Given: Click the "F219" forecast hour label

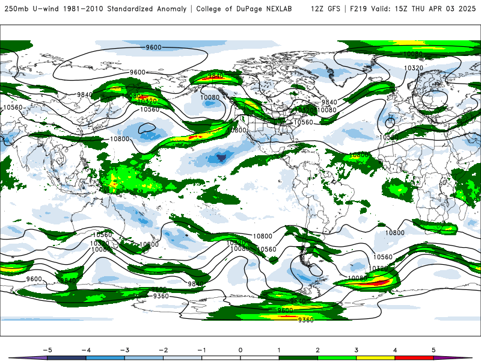Looking at the screenshot, I should click(x=358, y=8).
